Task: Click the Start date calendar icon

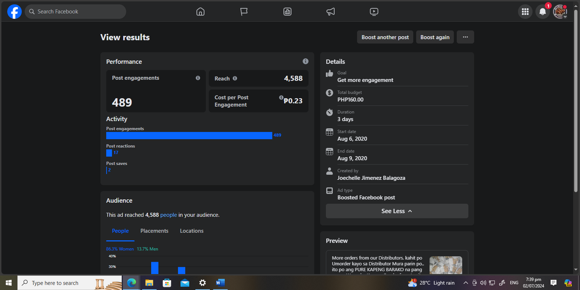Action: coord(330,132)
